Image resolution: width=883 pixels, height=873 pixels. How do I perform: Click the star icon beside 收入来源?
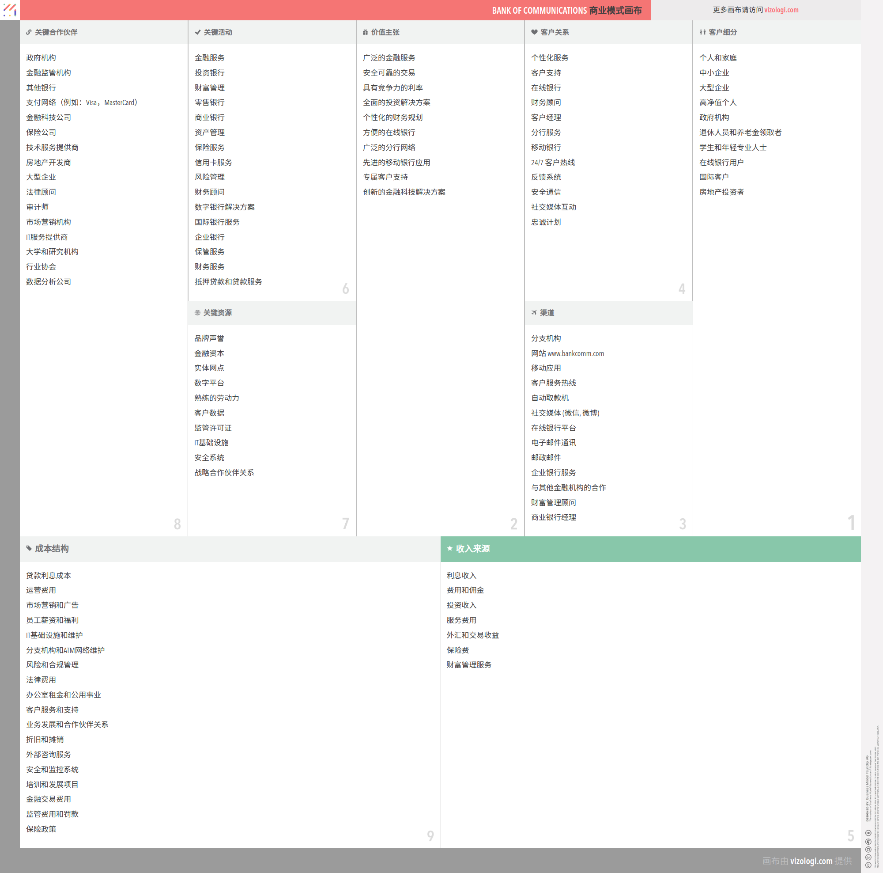point(450,548)
